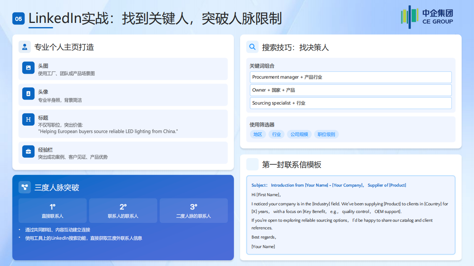The image size is (474, 266).
Task: Select the 1° 直接联系人 card
Action: coord(52,210)
